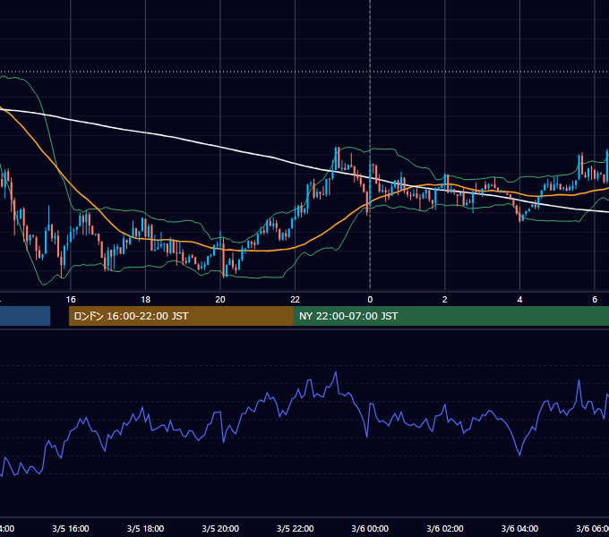Click the upper axis label 22

296,300
